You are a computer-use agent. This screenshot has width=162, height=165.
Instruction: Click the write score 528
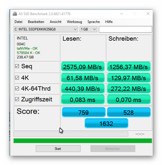click(129, 112)
